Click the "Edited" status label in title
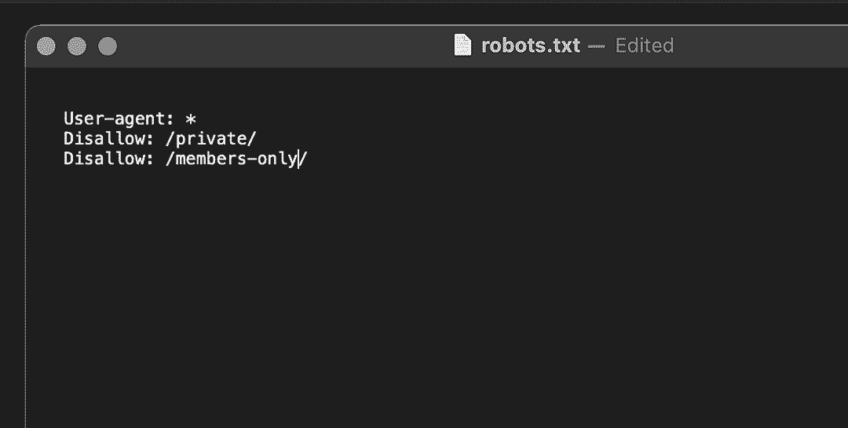 [644, 46]
